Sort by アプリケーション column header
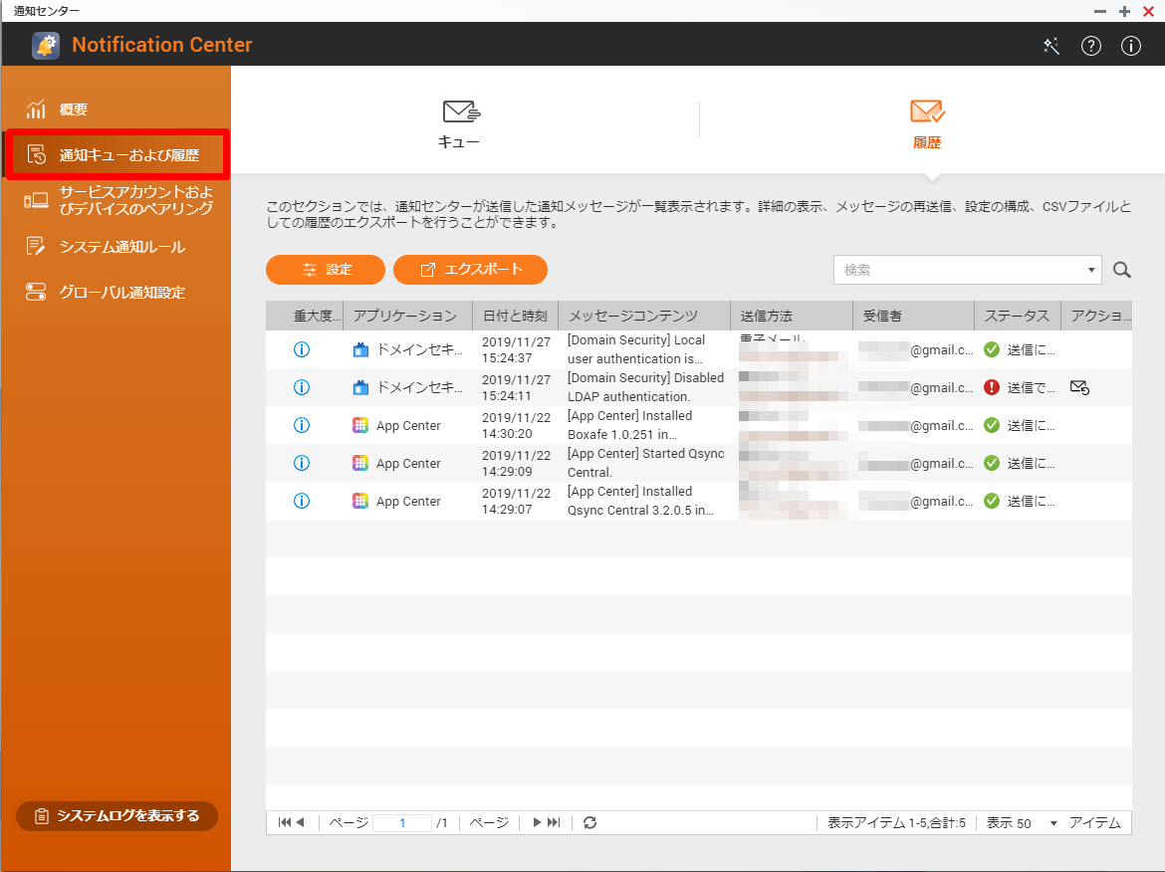1165x872 pixels. [407, 316]
